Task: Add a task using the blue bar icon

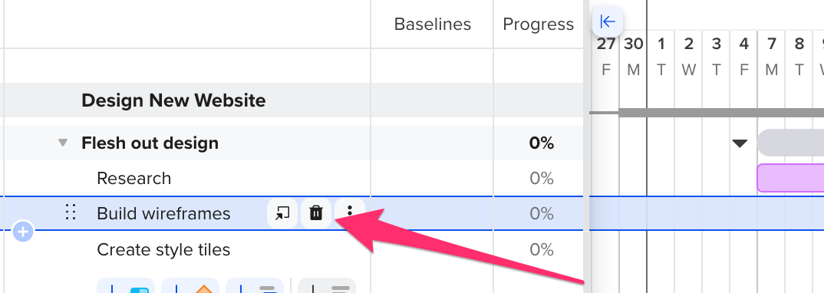Action: (x=126, y=285)
